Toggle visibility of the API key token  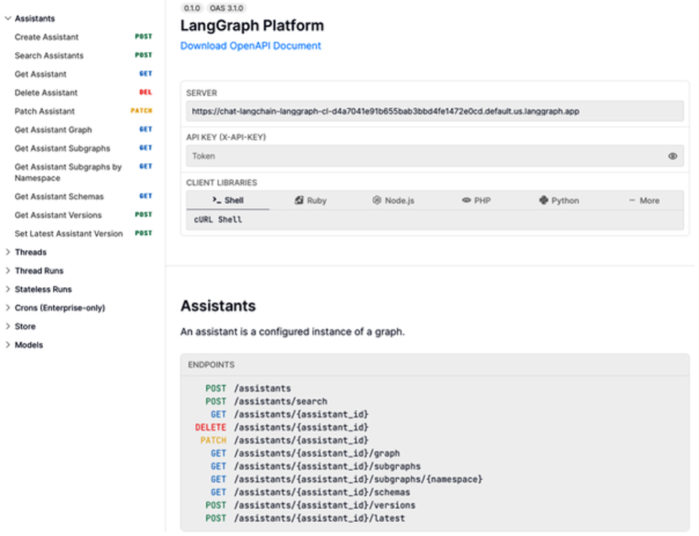point(672,156)
